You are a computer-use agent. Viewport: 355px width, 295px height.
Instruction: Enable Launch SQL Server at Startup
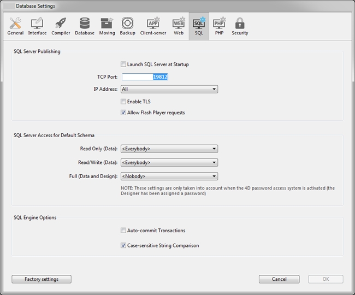pyautogui.click(x=123, y=64)
